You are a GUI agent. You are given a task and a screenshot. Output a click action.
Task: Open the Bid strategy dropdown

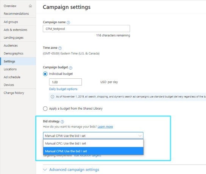(93, 136)
